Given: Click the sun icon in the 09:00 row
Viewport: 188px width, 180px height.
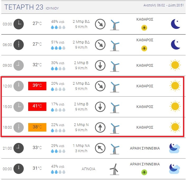Looking at the screenshot, I should 175,65.
